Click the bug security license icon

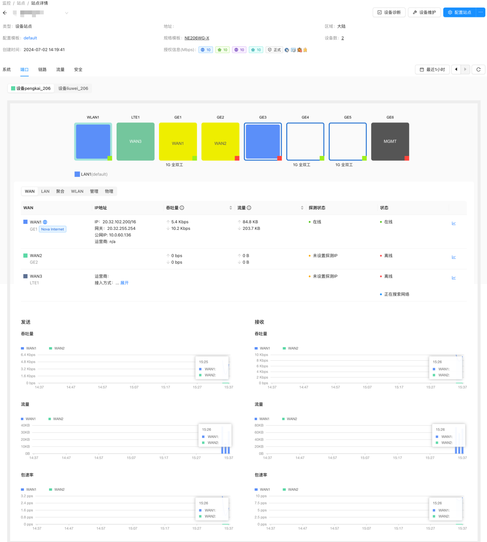(299, 50)
